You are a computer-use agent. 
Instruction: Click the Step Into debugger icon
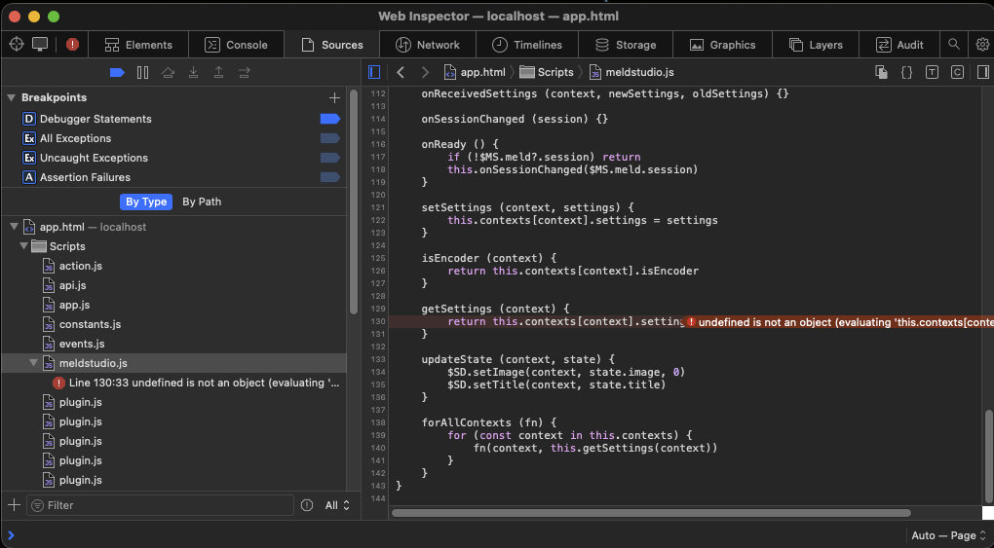(x=194, y=72)
